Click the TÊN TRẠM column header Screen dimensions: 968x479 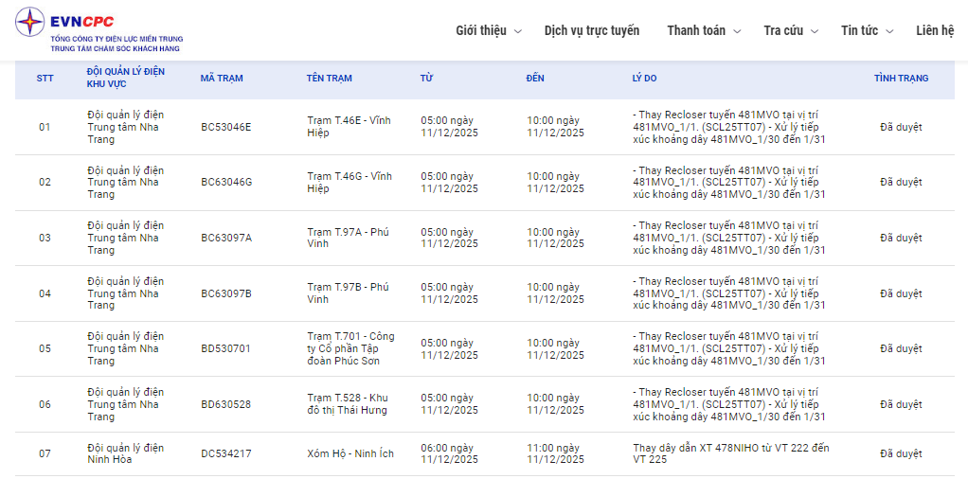329,79
